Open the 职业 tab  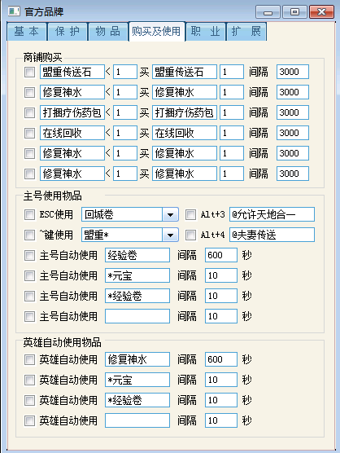pyautogui.click(x=205, y=31)
